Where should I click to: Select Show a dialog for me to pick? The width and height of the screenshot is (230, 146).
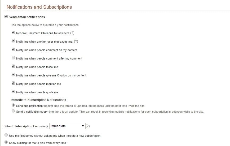6,143
